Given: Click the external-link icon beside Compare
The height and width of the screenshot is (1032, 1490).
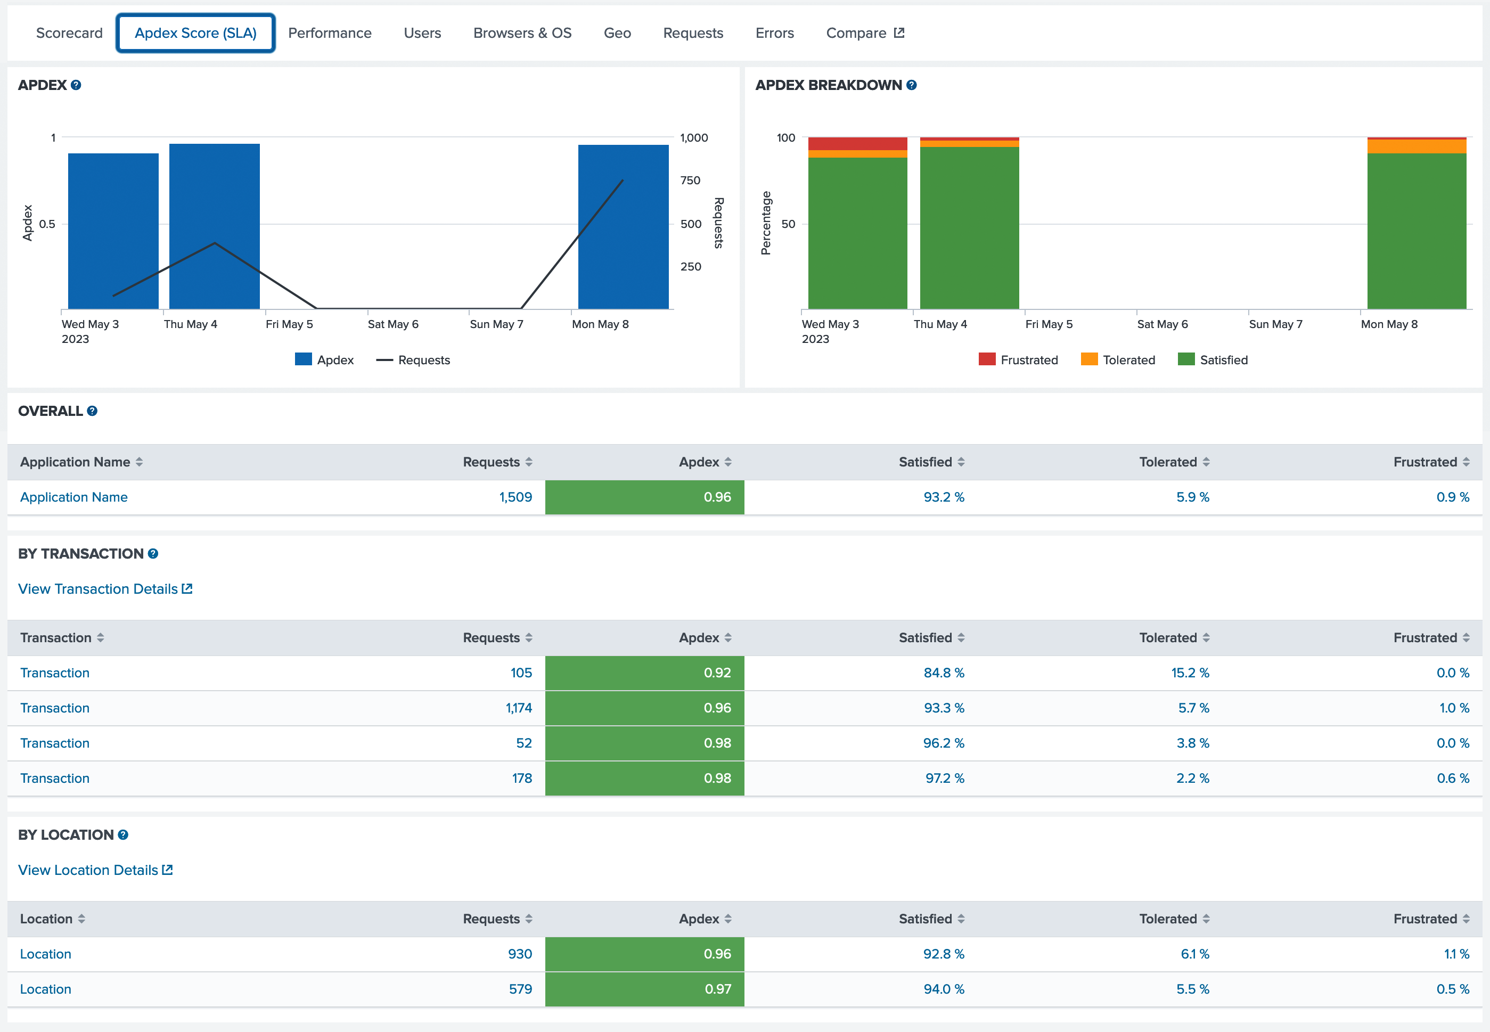Looking at the screenshot, I should (x=899, y=32).
